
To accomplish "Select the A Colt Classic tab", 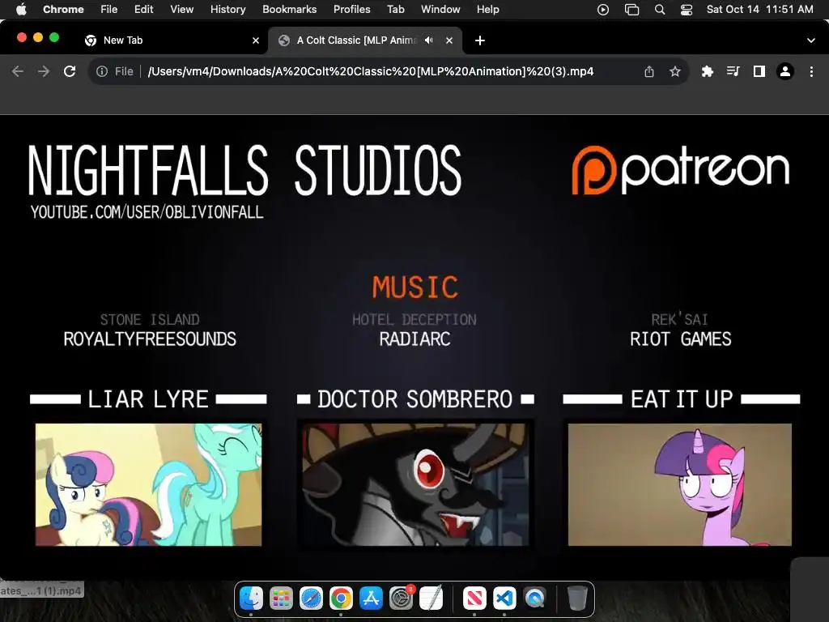I will click(365, 40).
